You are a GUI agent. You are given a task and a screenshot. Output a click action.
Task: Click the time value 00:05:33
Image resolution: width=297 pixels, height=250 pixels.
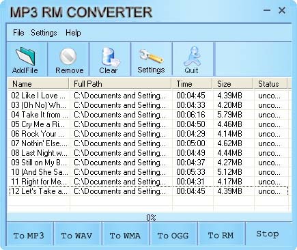click(190, 172)
